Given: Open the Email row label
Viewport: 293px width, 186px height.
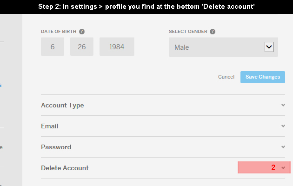Looking at the screenshot, I should coord(49,126).
